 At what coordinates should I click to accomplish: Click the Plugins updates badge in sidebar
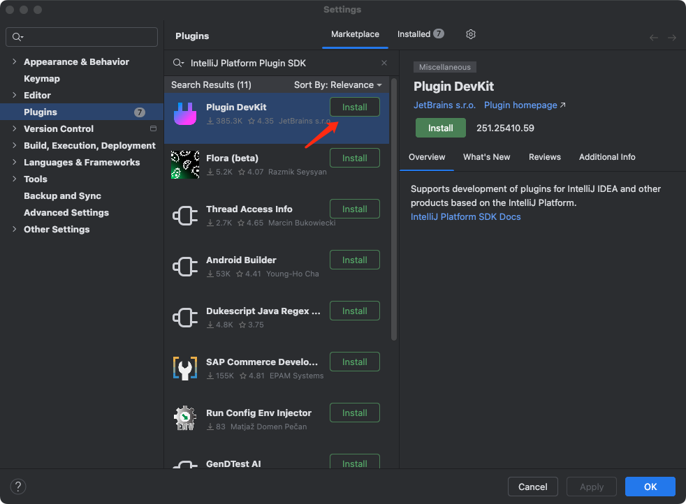point(139,112)
